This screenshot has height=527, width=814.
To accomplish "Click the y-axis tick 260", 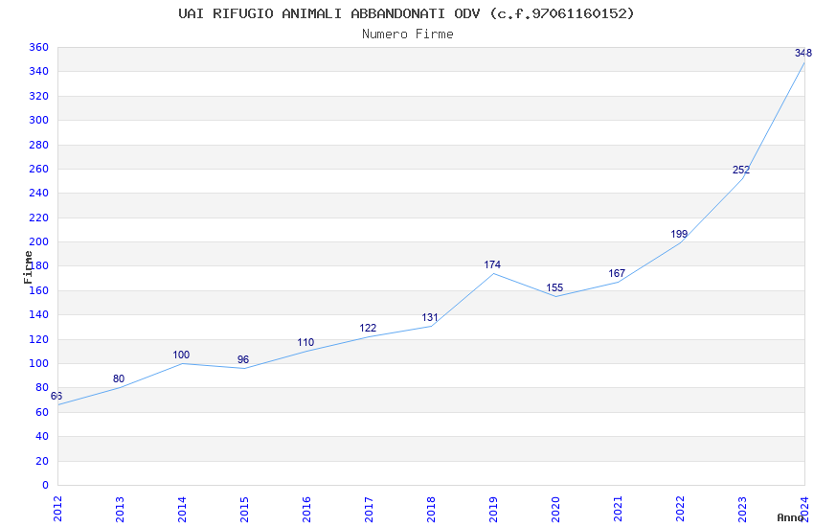I will tap(38, 169).
